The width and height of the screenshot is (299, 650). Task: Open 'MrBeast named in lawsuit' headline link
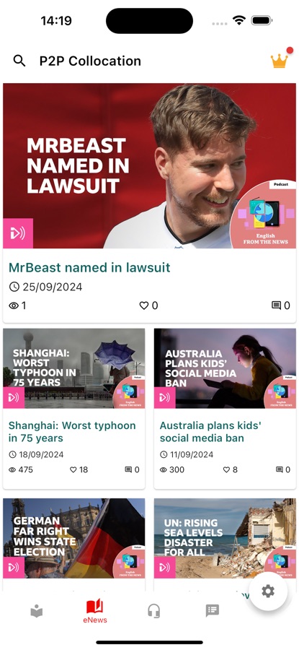coord(89,267)
